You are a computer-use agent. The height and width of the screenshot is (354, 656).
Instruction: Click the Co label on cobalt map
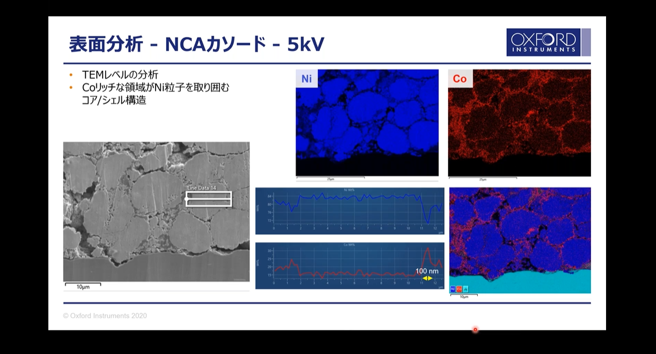point(460,78)
